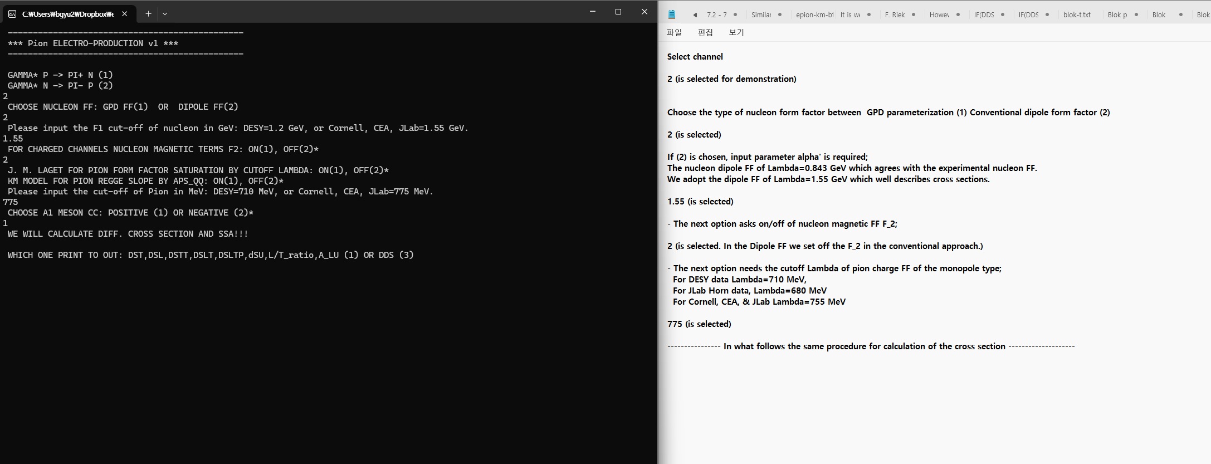
Task: Expand the terminal profile dropdown chevron
Action: pyautogui.click(x=165, y=14)
